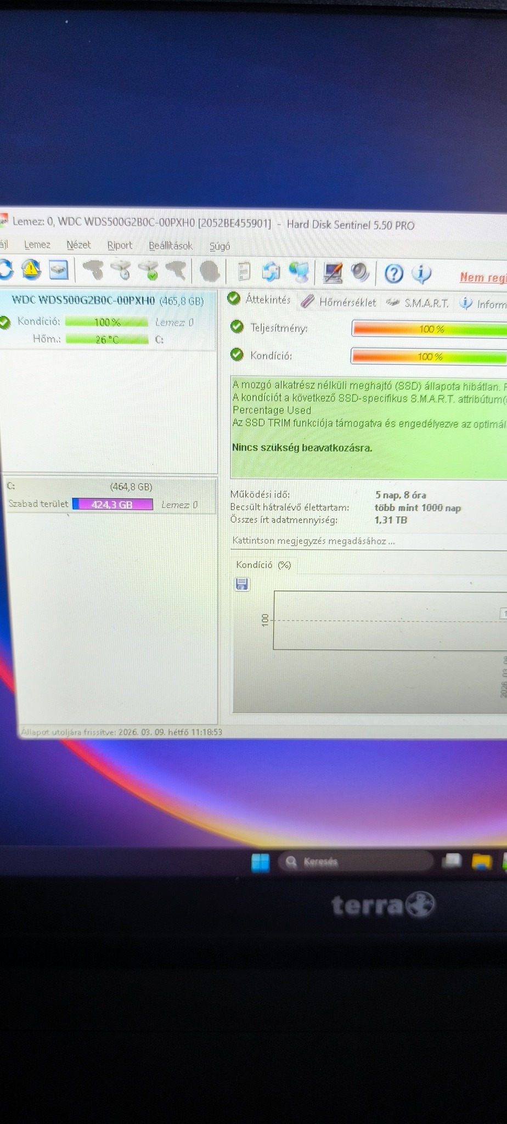Click the 'Összes írt adatmennyiség:' label
507x1124 pixels.
point(284,520)
